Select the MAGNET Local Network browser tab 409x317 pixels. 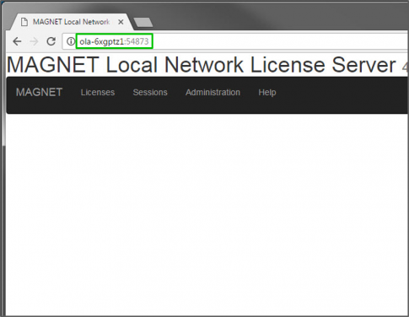click(x=72, y=22)
